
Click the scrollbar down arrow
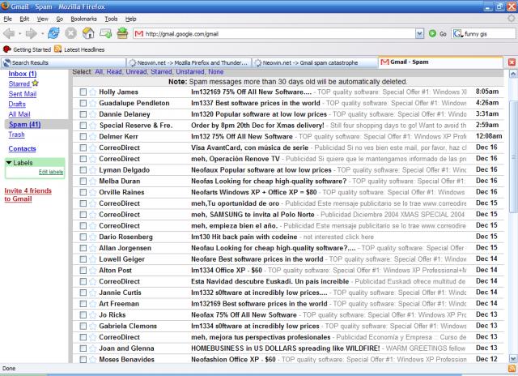tap(512, 358)
